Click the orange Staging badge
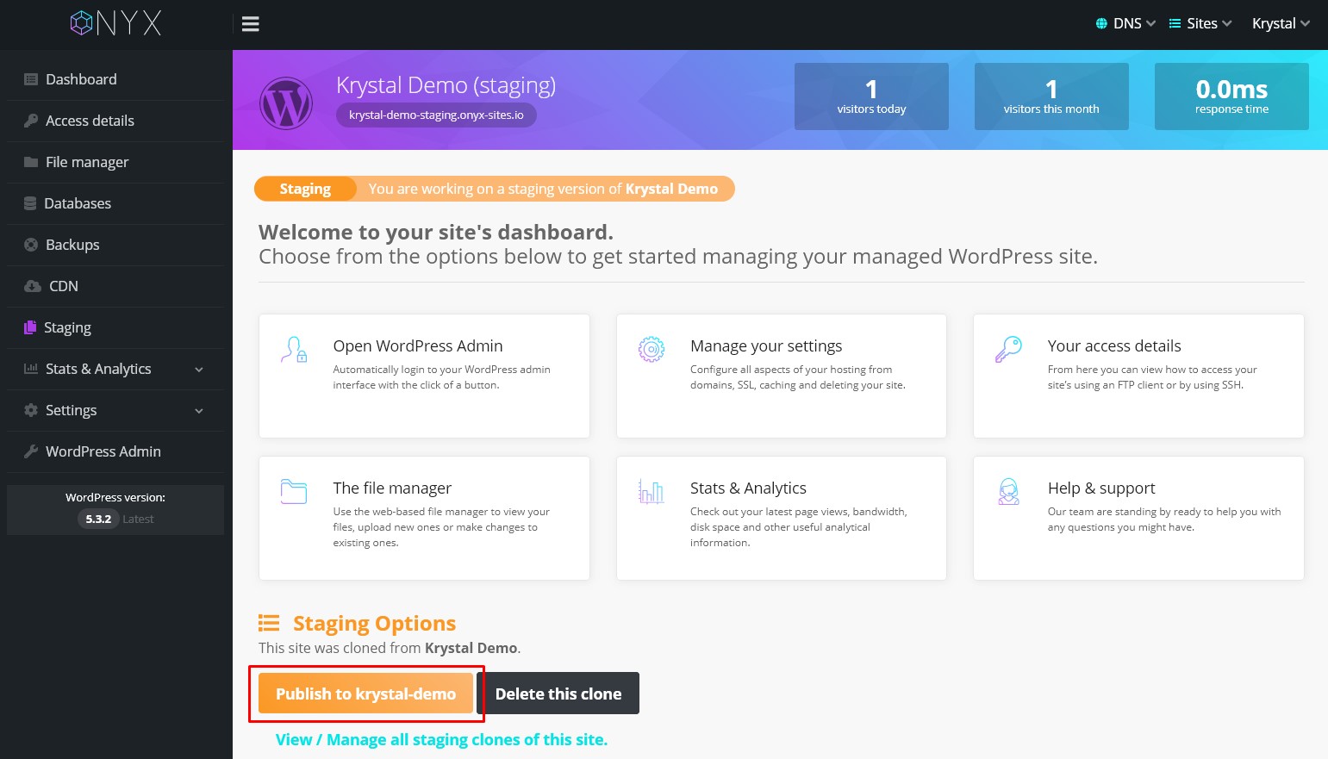1328x759 pixels. [305, 189]
